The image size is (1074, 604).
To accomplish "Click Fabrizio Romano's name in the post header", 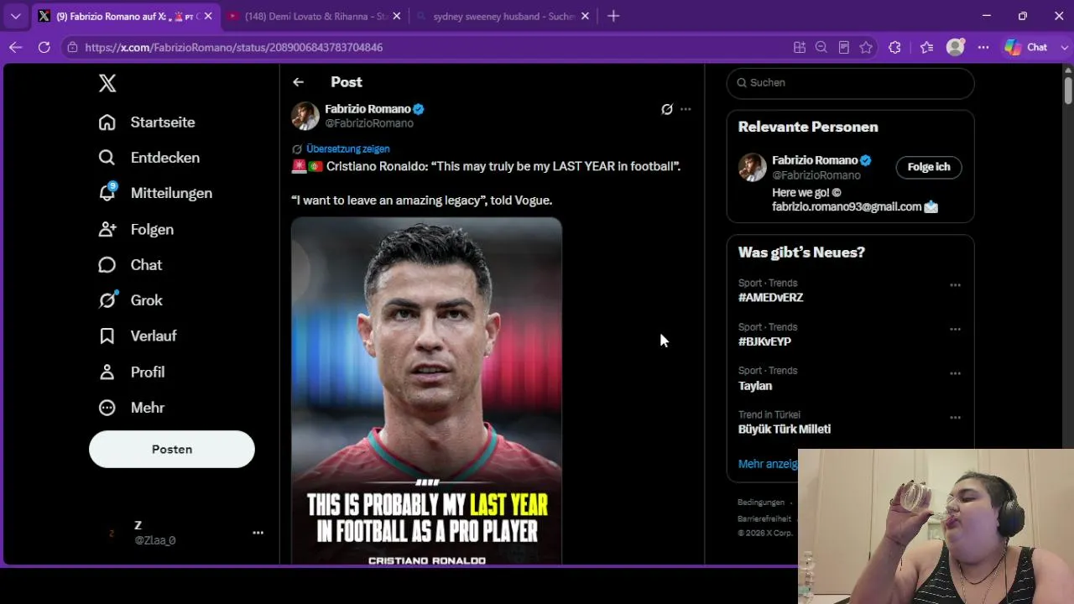I will point(368,109).
